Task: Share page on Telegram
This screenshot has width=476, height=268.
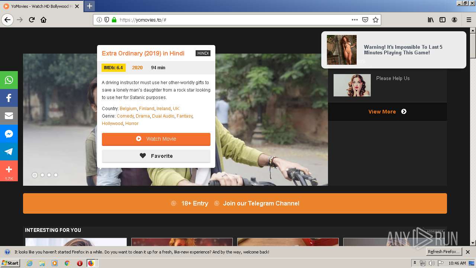Action: tap(9, 151)
